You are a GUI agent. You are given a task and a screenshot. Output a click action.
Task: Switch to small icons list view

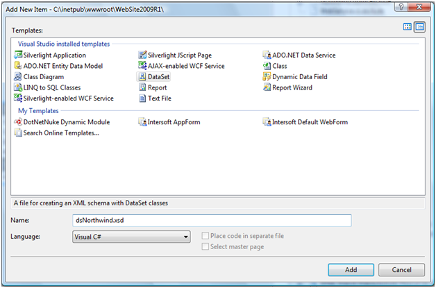(419, 27)
